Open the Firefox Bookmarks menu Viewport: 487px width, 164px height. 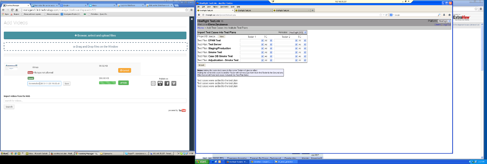224,7
